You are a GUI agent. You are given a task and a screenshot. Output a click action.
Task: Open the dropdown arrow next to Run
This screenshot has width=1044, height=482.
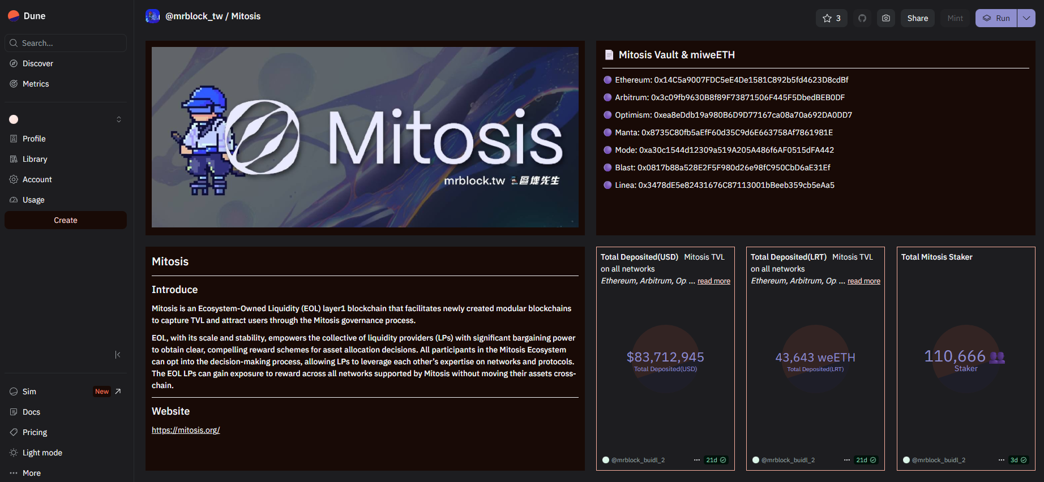coord(1026,18)
